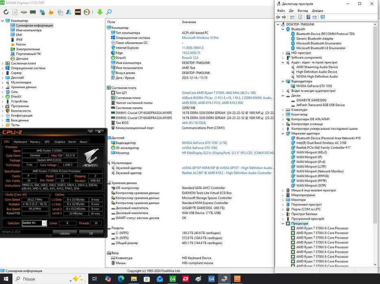This screenshot has height=284, width=380.
Task: Click the forward arrow in Device Manager toolbar
Action: point(284,17)
